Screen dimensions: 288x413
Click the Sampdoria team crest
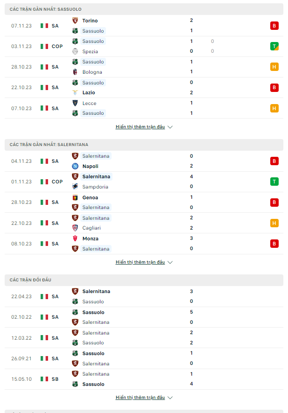pos(75,187)
